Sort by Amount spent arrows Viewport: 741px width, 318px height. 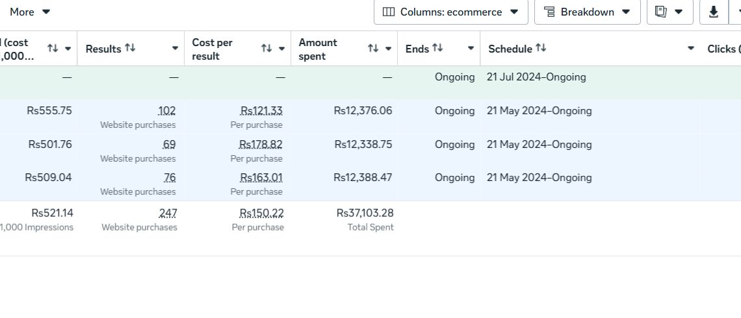click(x=373, y=49)
